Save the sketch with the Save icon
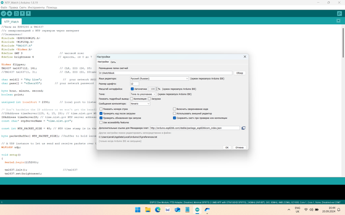The image size is (345, 215). point(29,13)
